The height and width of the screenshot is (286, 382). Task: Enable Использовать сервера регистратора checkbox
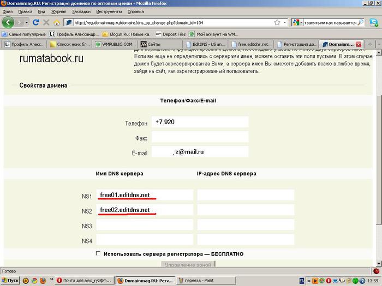pos(98,253)
